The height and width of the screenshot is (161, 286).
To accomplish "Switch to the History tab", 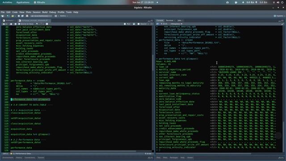I will coord(19,158).
